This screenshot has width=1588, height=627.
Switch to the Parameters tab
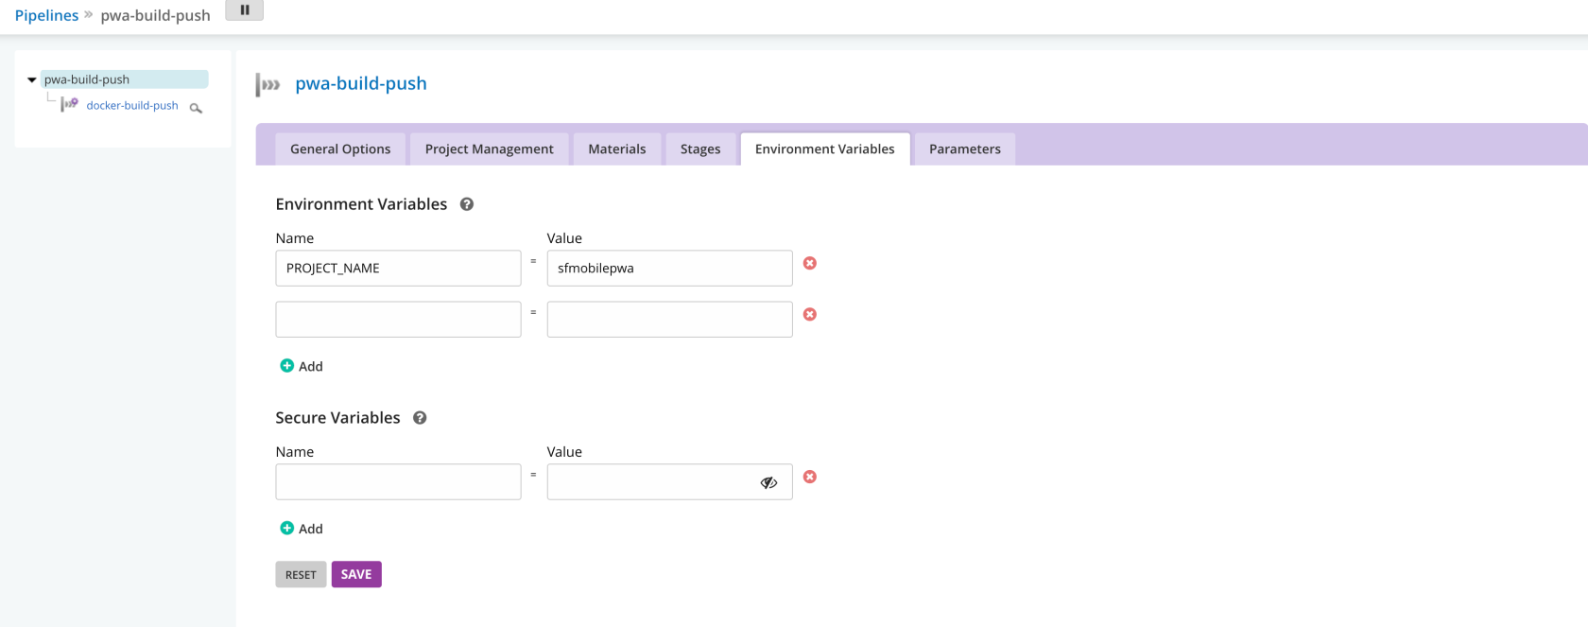click(965, 149)
